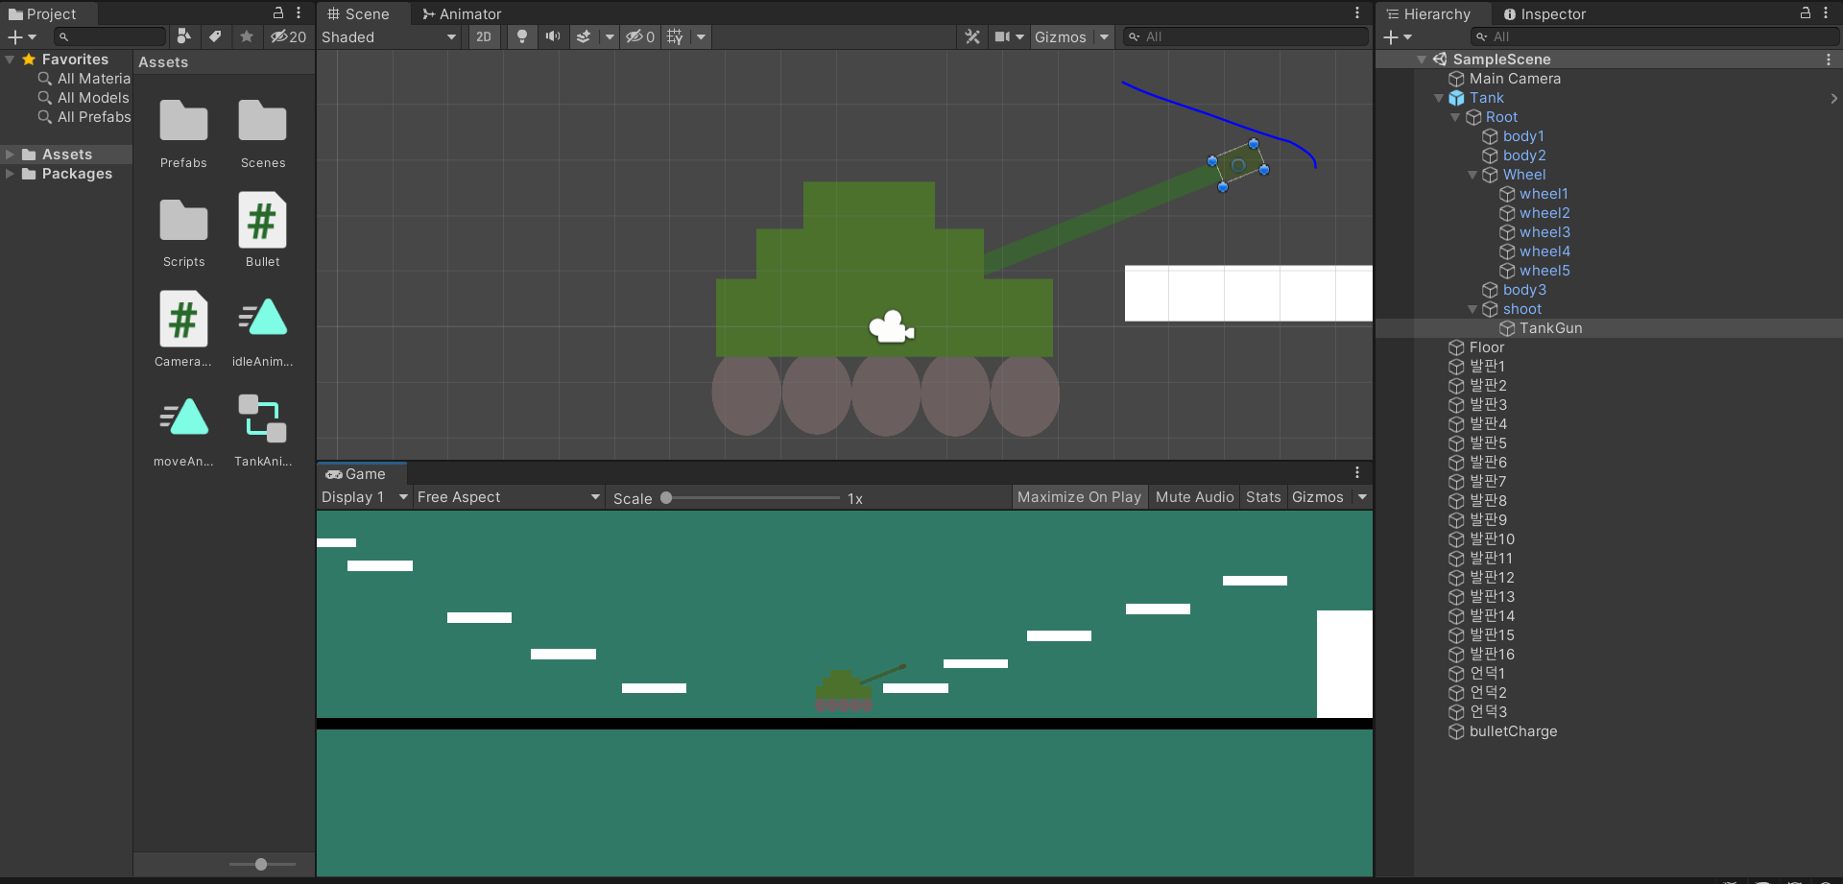Screen dimensions: 1843x884
Task: Open the Free Aspect dropdown
Action: tap(507, 496)
